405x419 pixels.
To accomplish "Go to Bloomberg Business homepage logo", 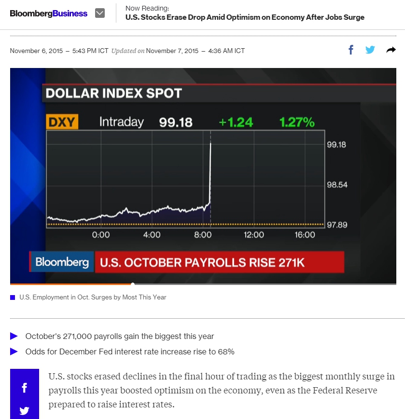I will (x=48, y=14).
